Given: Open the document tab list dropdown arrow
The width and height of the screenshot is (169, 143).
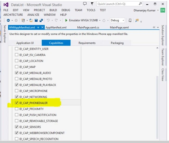Looking at the screenshot, I should pos(158,28).
